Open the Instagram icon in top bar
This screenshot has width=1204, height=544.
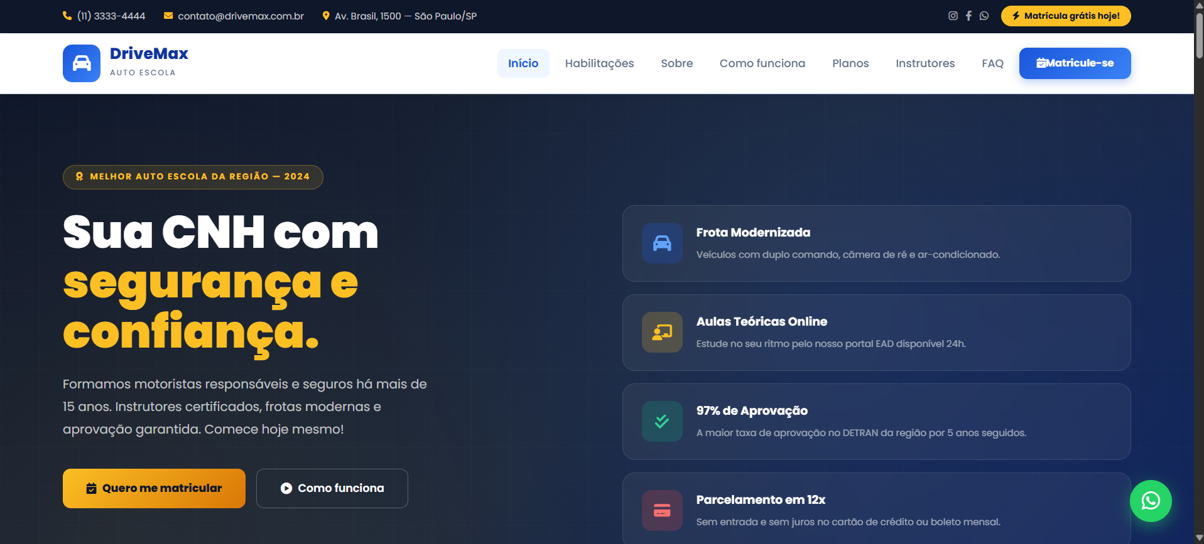953,16
